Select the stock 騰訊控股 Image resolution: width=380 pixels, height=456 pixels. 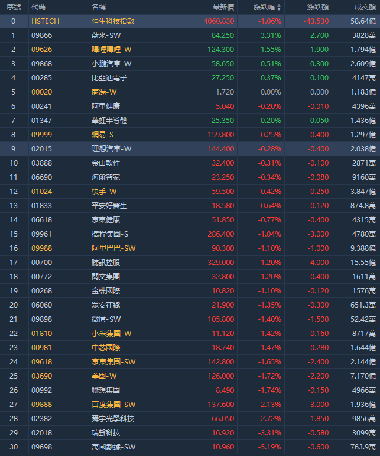pos(106,263)
